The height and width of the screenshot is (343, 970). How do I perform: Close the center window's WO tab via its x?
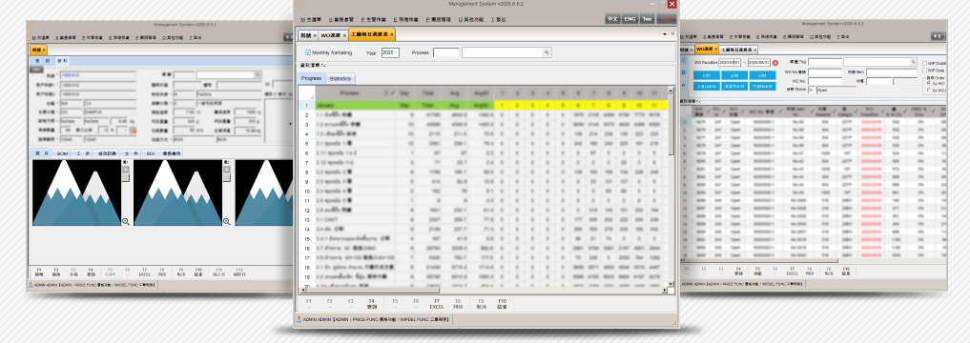[344, 35]
